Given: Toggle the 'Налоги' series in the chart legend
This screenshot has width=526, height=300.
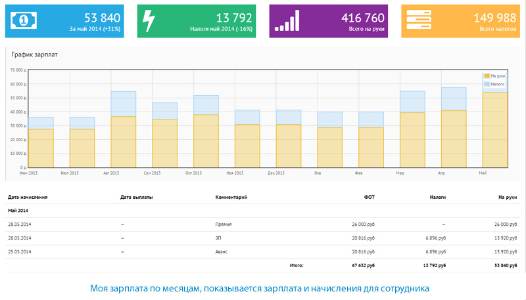Looking at the screenshot, I should tap(497, 84).
